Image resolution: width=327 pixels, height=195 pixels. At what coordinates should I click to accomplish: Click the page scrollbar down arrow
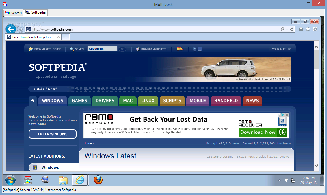click(316, 165)
